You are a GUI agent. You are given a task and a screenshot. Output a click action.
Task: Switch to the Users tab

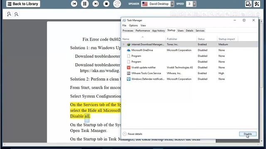click(180, 31)
